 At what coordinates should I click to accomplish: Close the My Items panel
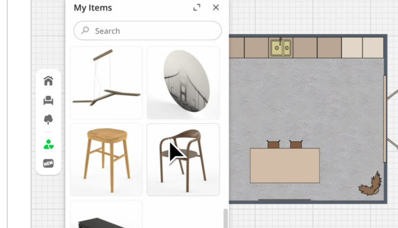215,7
